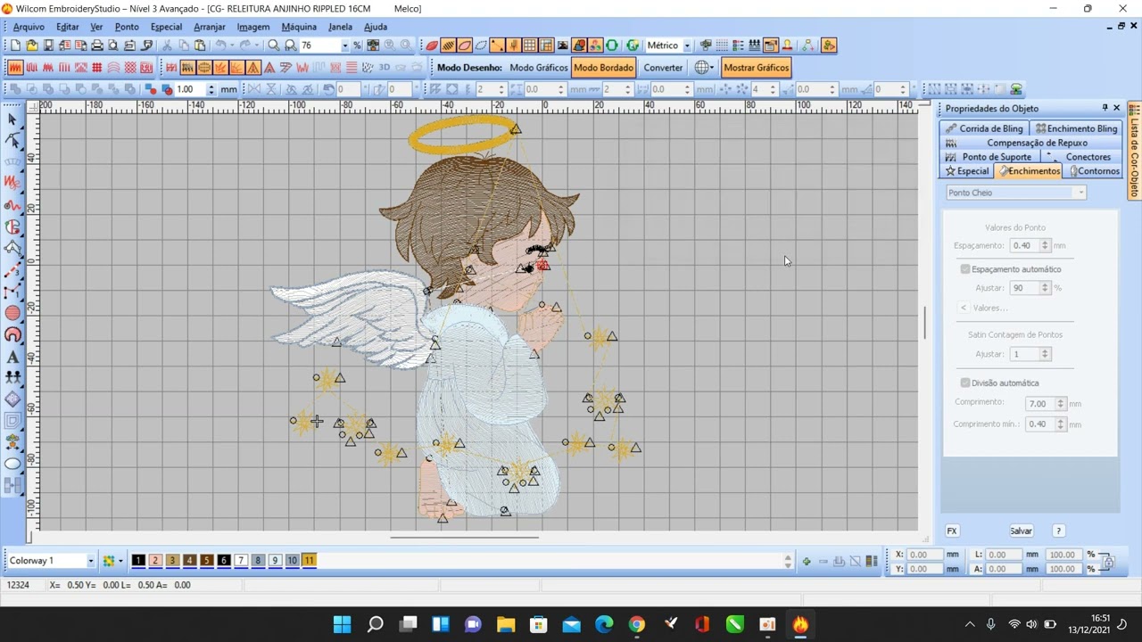Open taskbar Search magnifier
This screenshot has height=642, width=1142.
coord(376,624)
